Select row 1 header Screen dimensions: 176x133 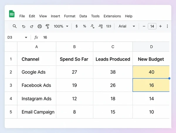pyautogui.click(x=11, y=59)
